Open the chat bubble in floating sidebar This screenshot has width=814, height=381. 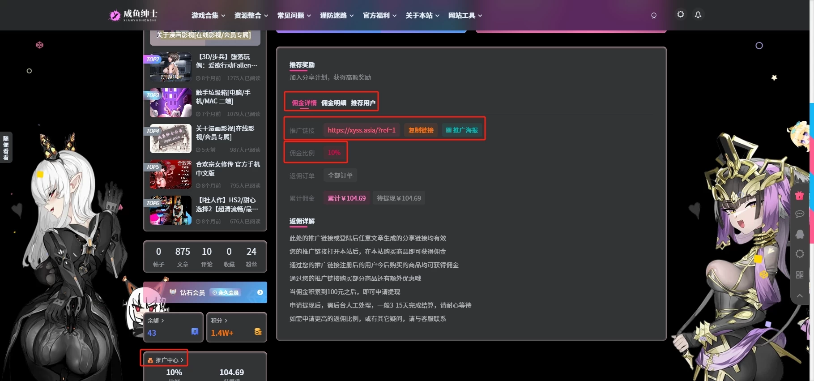[x=800, y=214]
